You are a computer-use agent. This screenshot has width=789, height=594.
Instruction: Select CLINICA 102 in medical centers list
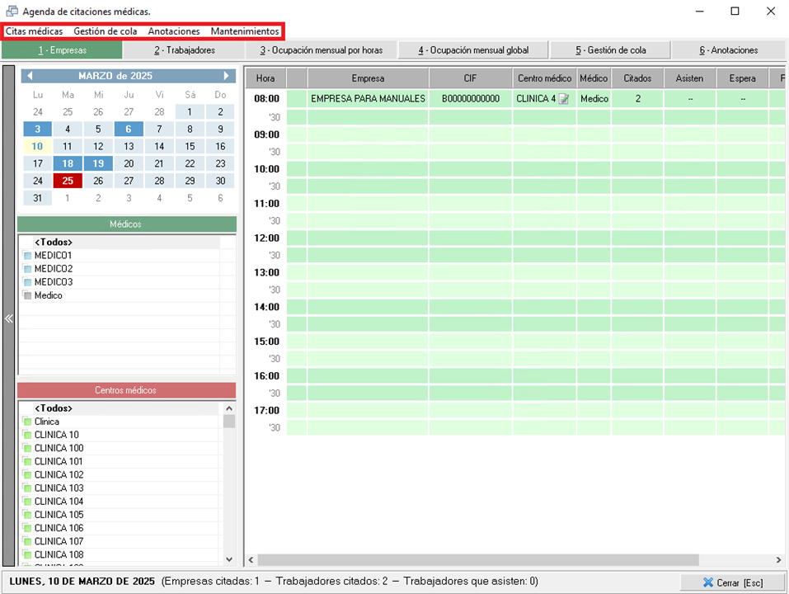click(x=59, y=475)
